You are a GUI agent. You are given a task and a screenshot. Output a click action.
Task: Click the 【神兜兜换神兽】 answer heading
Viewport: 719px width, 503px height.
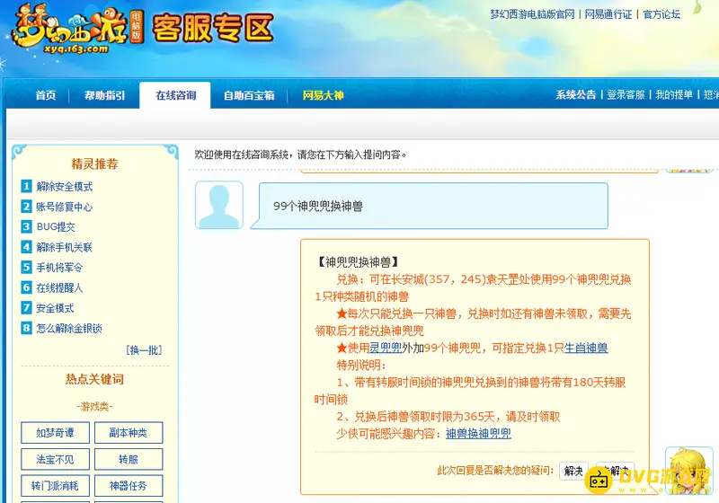tap(357, 262)
